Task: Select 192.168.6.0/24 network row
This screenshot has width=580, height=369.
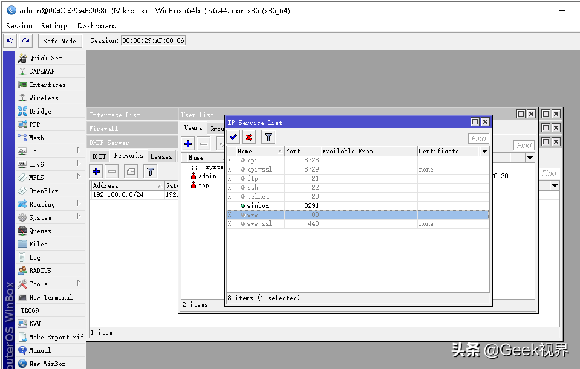Action: [x=134, y=194]
